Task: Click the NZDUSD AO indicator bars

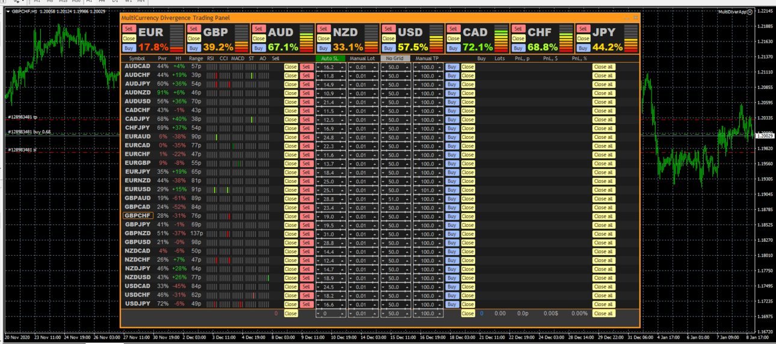Action: pos(263,277)
